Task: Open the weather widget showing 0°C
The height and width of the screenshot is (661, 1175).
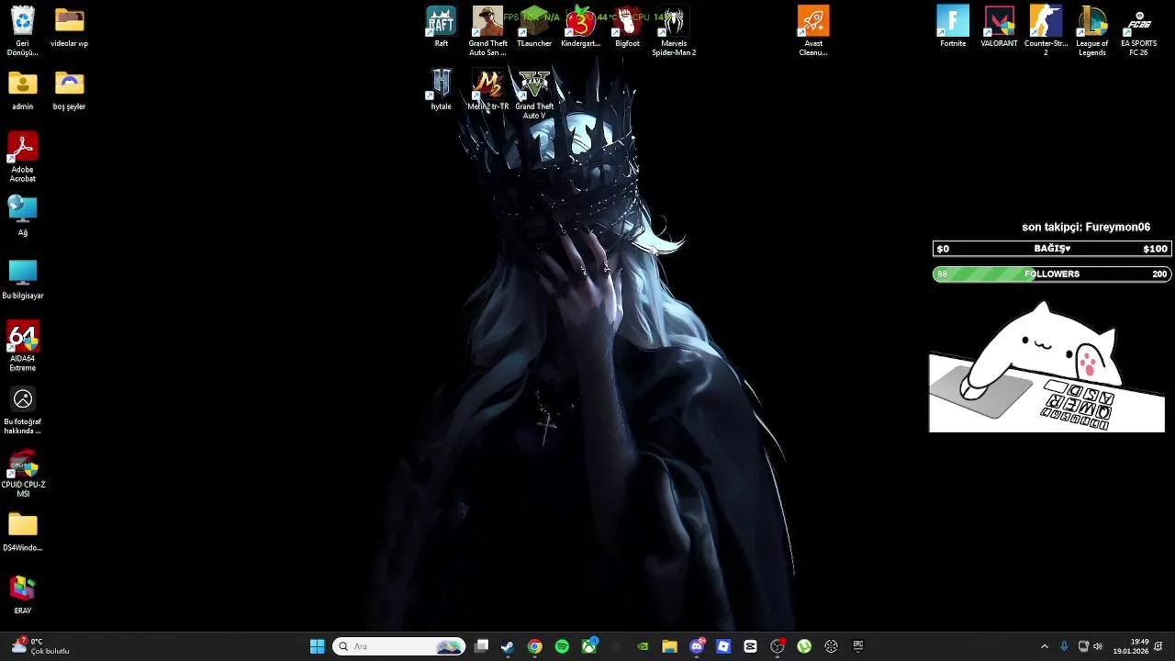Action: click(40, 646)
